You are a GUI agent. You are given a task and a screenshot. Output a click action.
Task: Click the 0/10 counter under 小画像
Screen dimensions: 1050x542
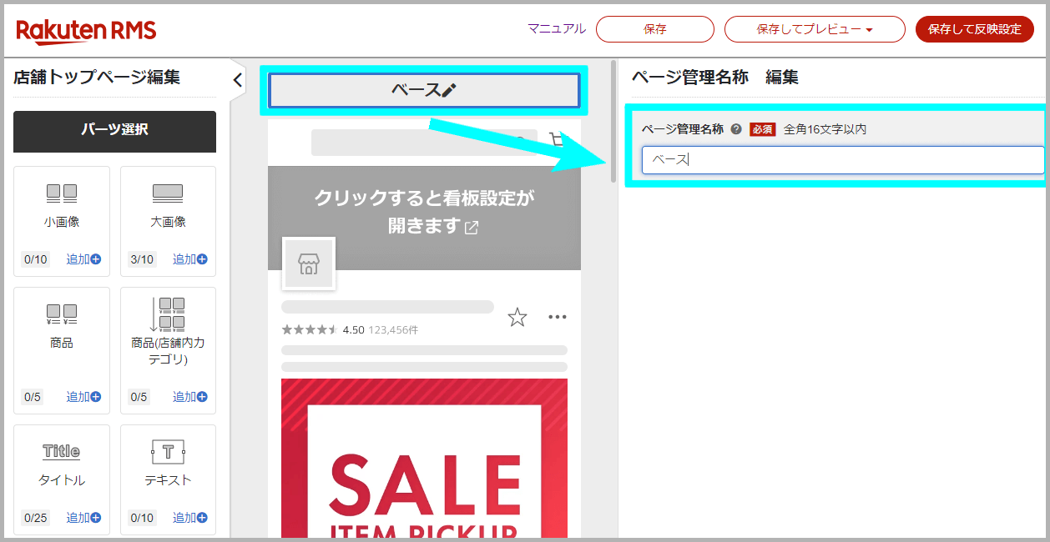coord(36,259)
